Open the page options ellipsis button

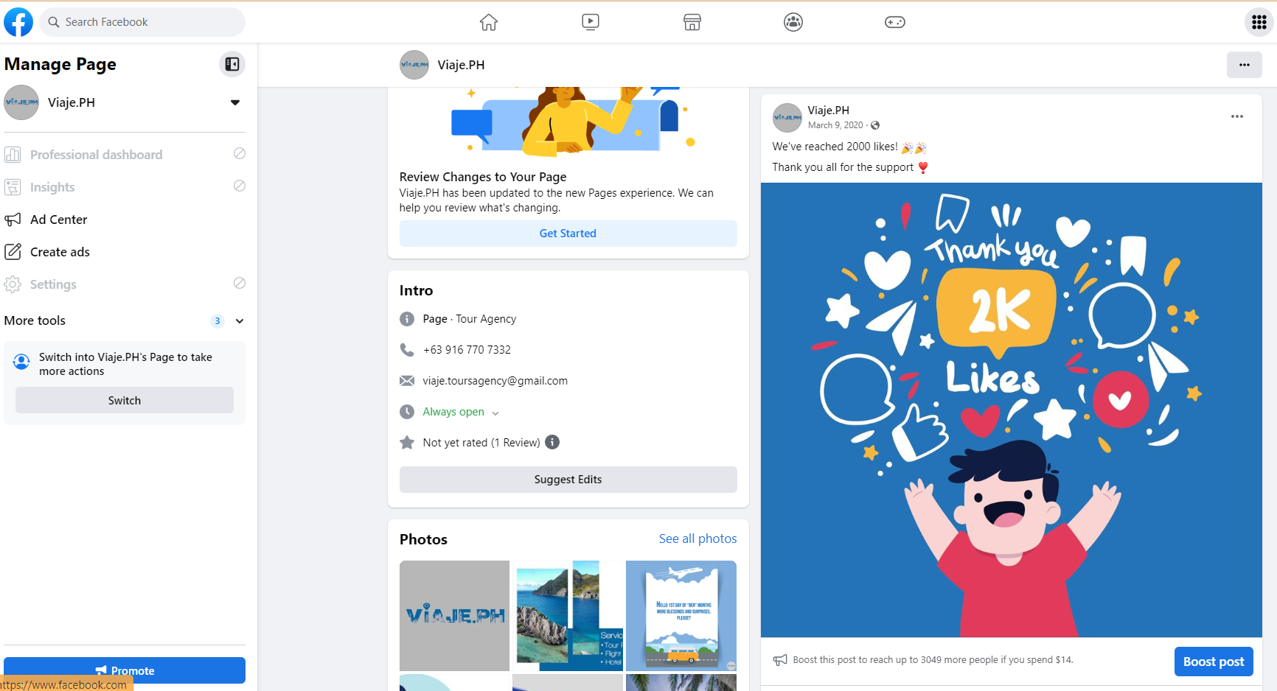click(1245, 65)
